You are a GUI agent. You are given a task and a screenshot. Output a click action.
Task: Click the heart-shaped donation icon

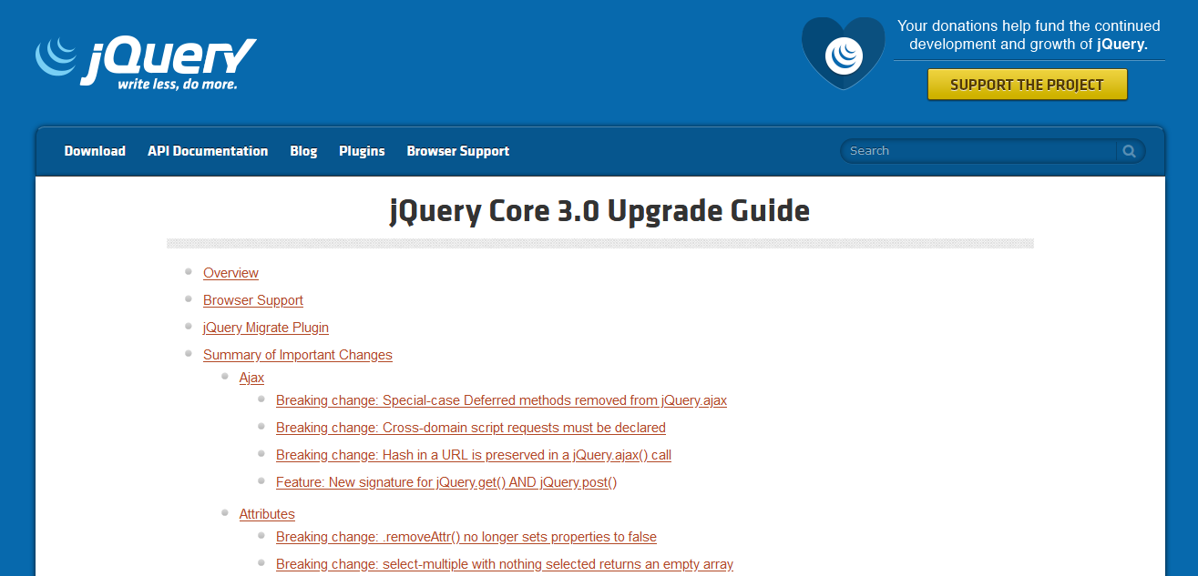[x=842, y=50]
